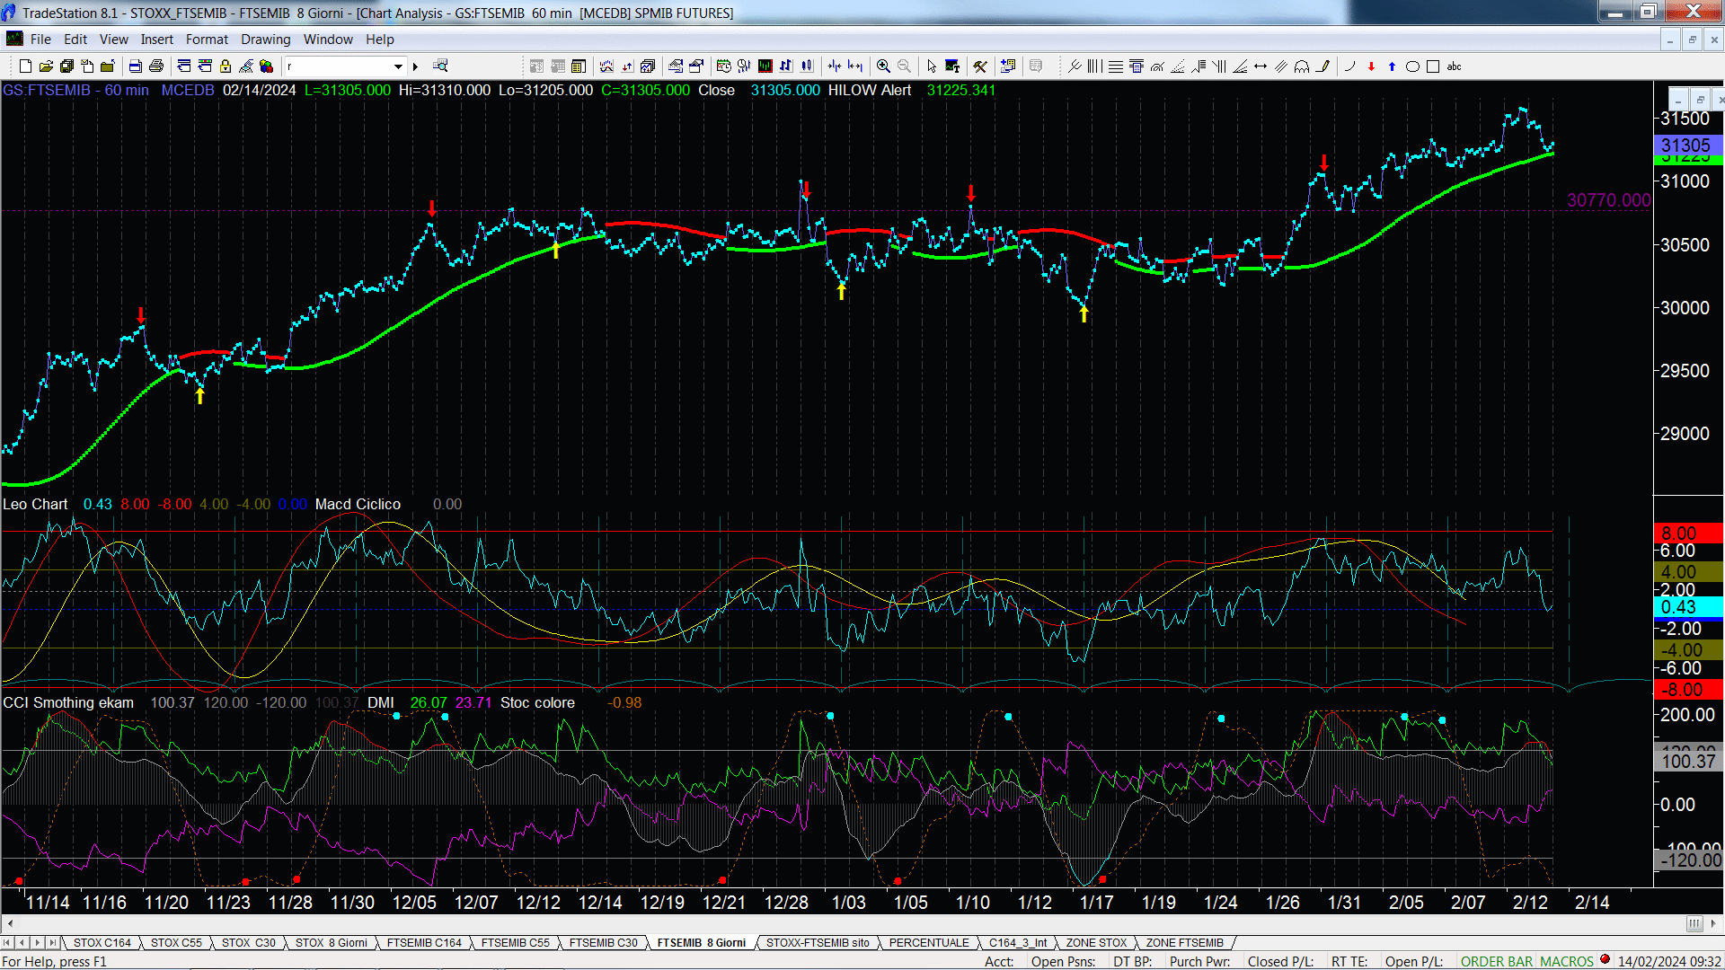Click the symbol lookup magnifier icon
1725x970 pixels.
[440, 66]
